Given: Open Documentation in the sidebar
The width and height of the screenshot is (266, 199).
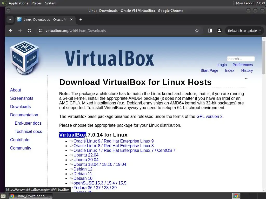Looking at the screenshot, I should point(24,115).
